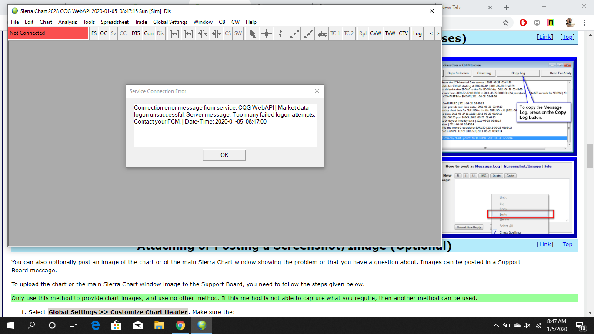This screenshot has width=594, height=334.
Task: Open the Log toolbar button
Action: 417,33
